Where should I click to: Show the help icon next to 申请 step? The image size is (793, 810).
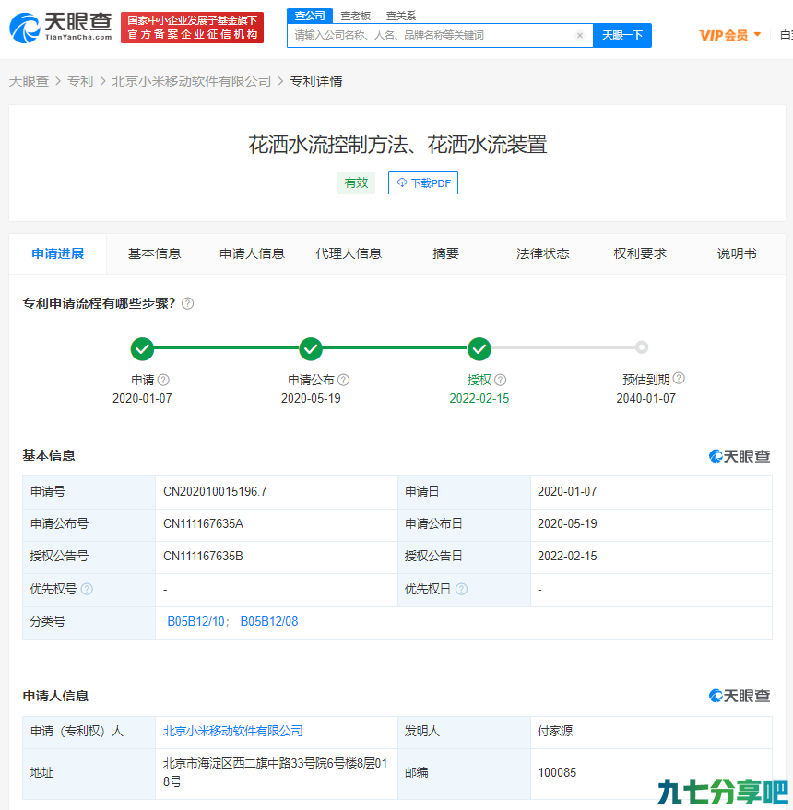pos(163,380)
